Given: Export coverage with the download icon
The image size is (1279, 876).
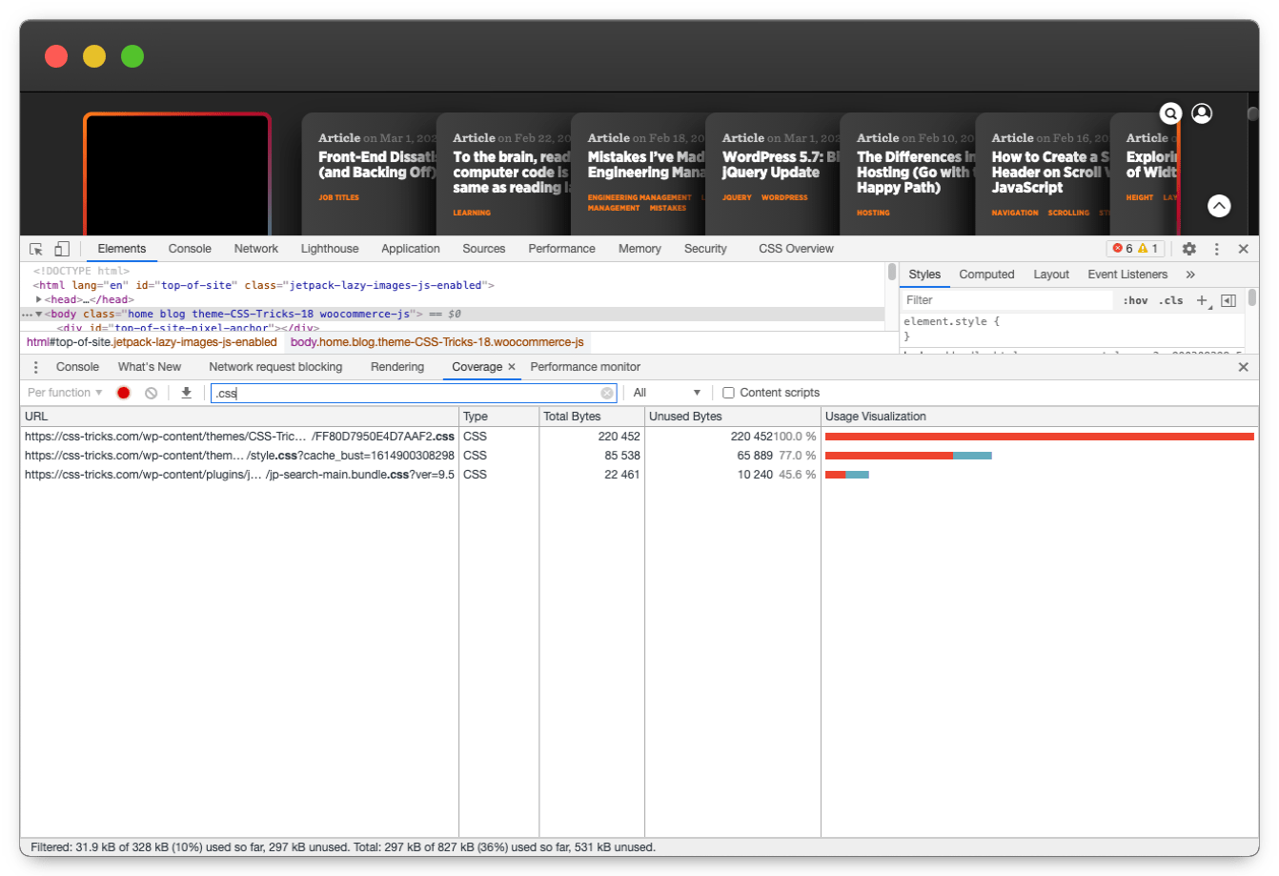Looking at the screenshot, I should (187, 393).
